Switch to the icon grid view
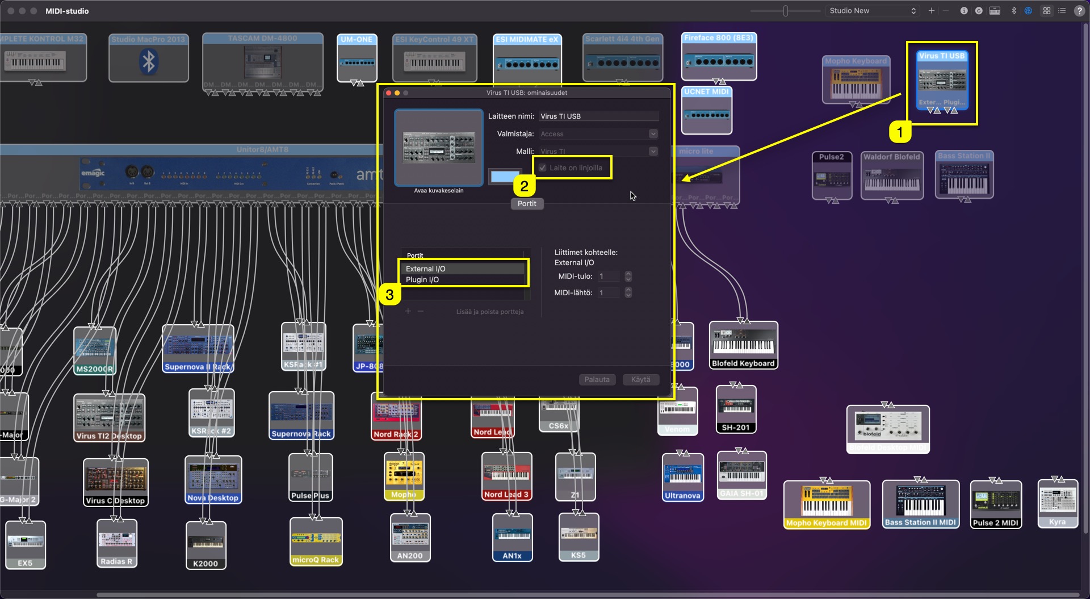Screen dimensions: 1090x599 [x=1047, y=11]
